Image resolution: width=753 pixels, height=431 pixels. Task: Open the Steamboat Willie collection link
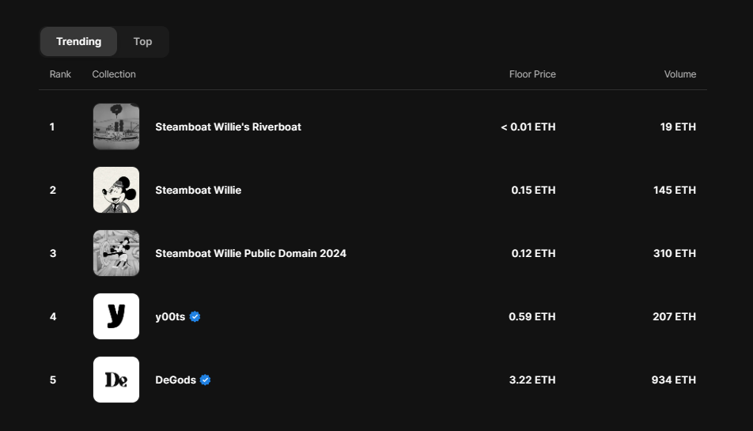pos(198,190)
